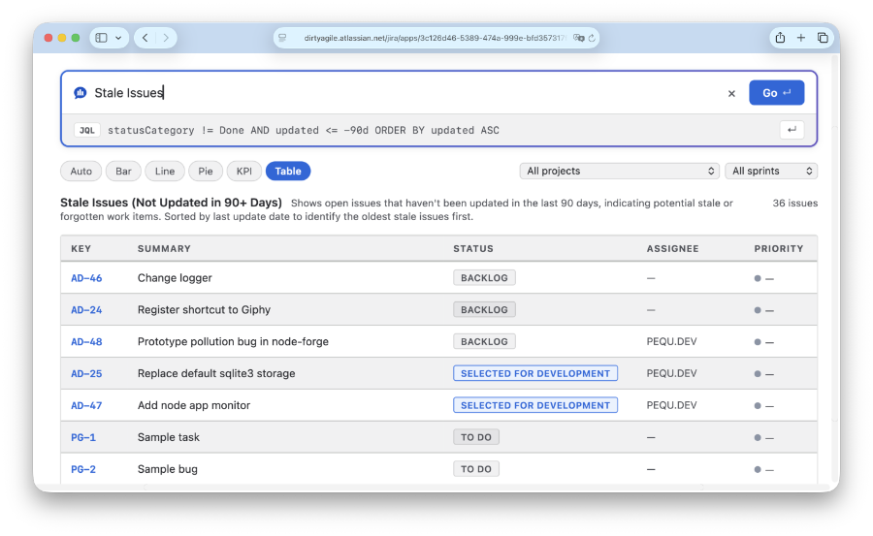Open issue AD-47 link
This screenshot has height=536, width=873.
coord(86,406)
